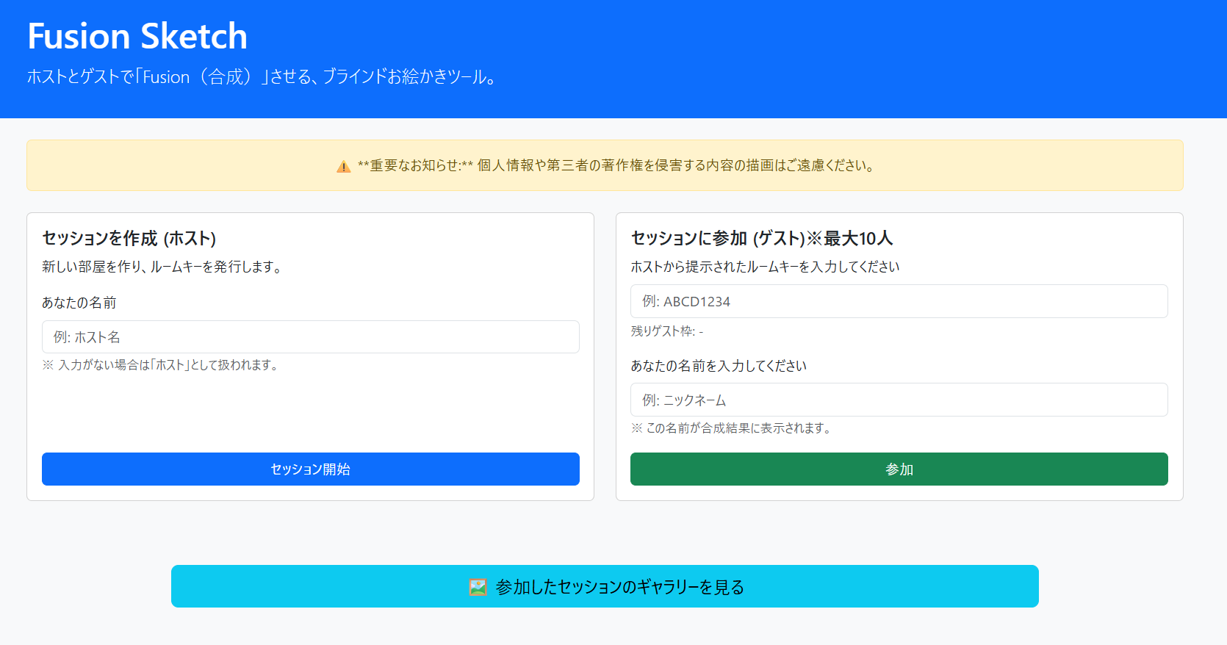The width and height of the screenshot is (1227, 645).
Task: Click the 残りゲスト枠 status text
Action: coord(667,331)
